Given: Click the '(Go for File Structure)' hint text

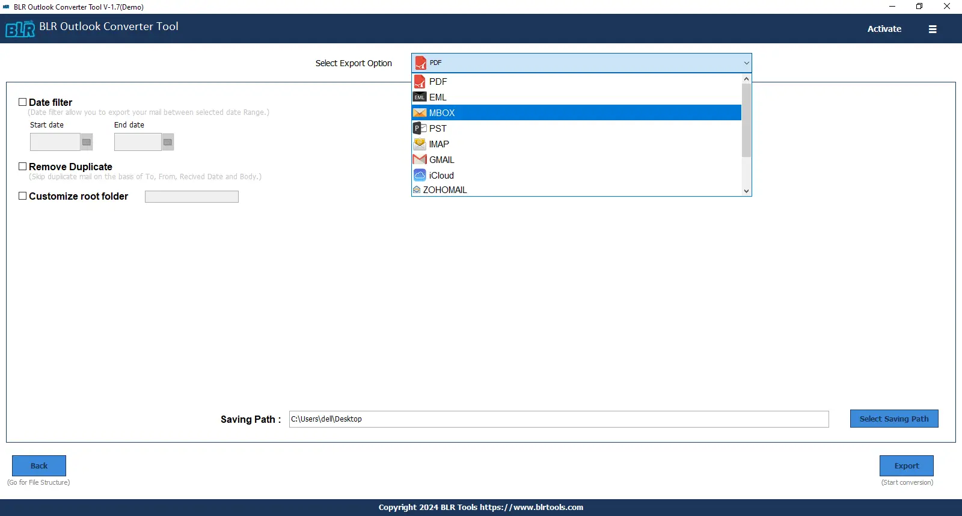Looking at the screenshot, I should point(38,482).
